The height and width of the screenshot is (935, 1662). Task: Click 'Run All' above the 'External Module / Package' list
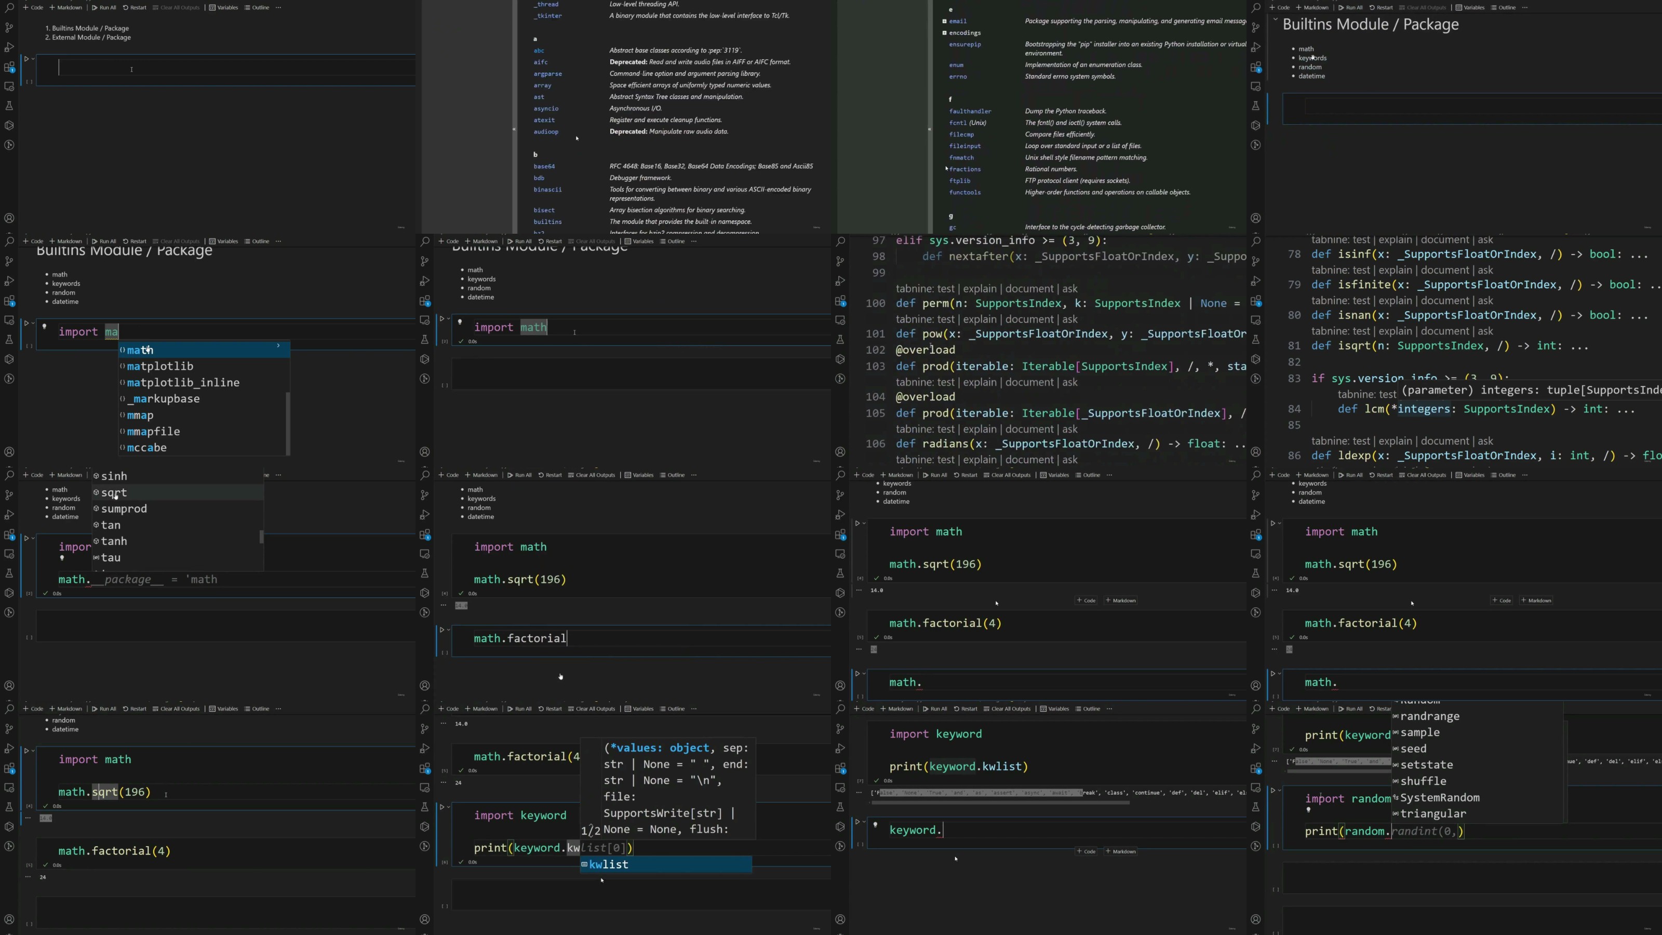click(x=104, y=8)
